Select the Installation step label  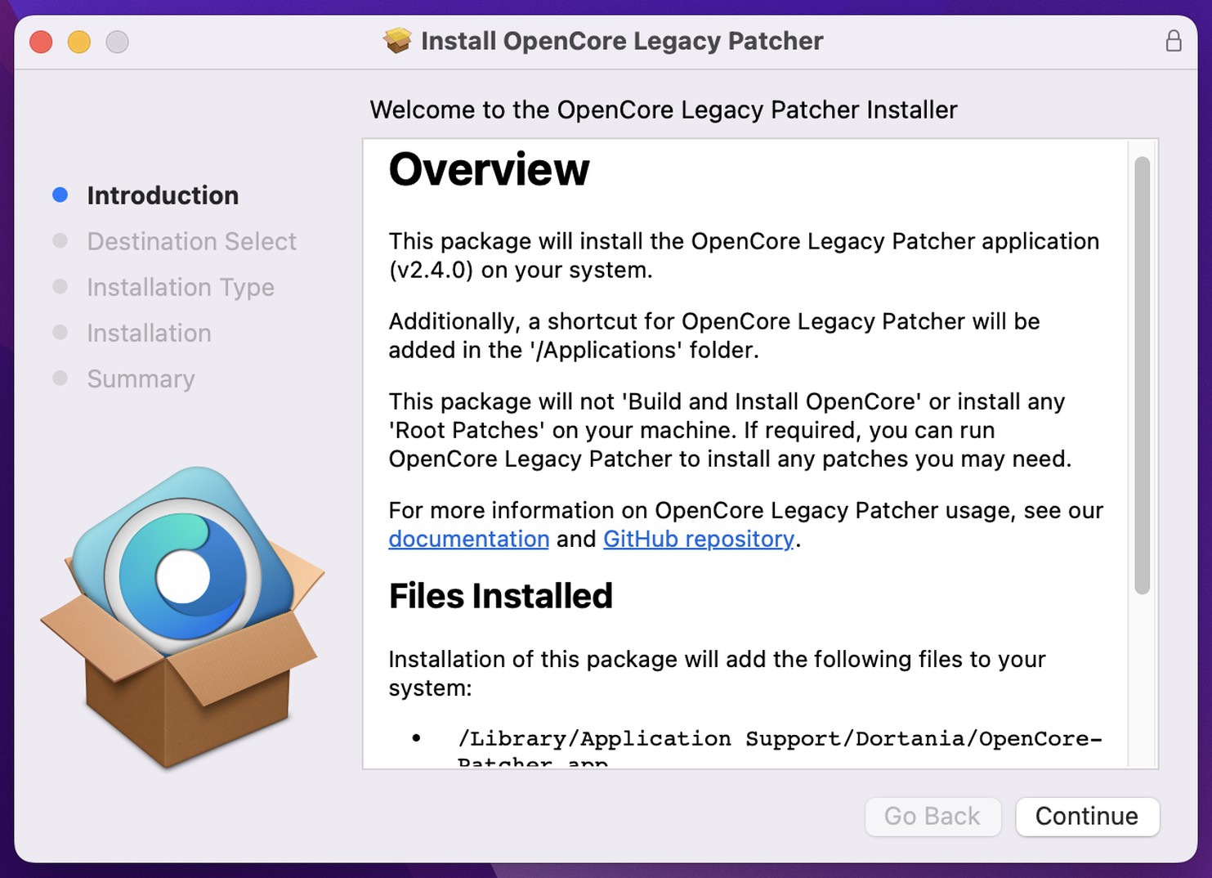tap(149, 333)
